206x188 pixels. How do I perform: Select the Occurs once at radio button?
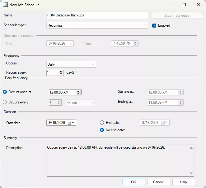(x=5, y=92)
